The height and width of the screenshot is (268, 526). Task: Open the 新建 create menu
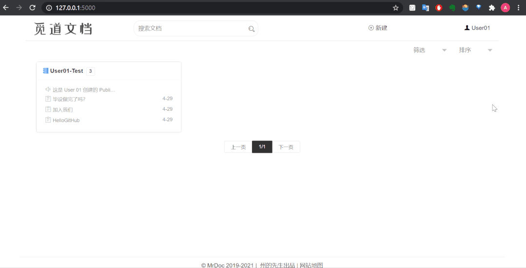(x=378, y=28)
